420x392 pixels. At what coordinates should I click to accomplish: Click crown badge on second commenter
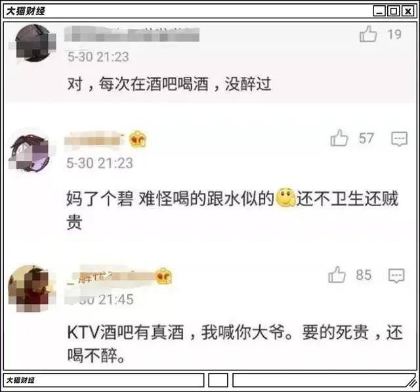(x=138, y=139)
